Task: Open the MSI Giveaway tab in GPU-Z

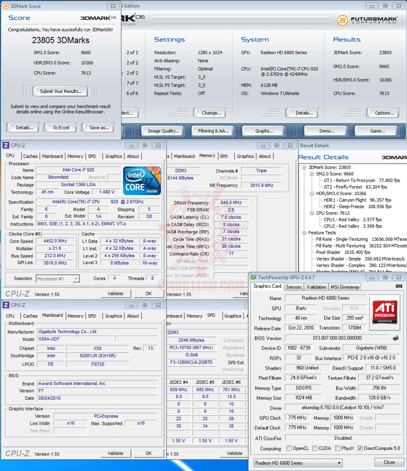Action: point(345,287)
